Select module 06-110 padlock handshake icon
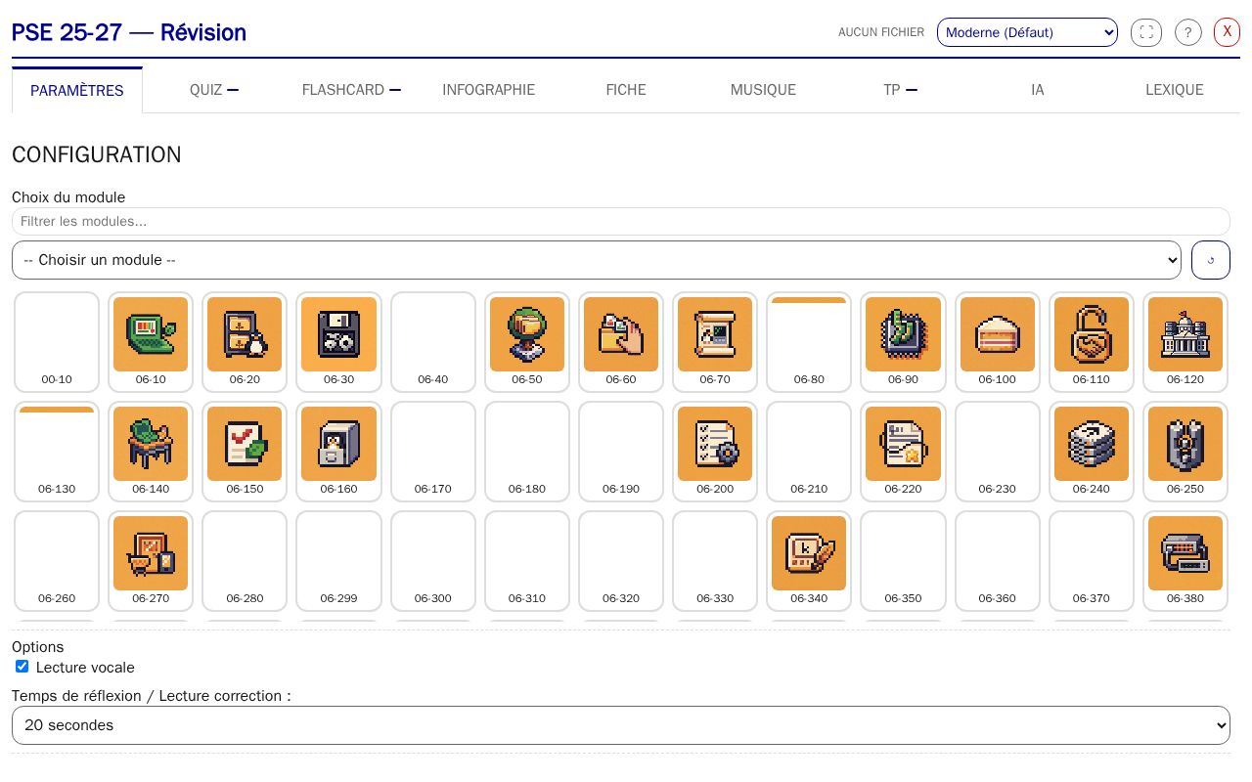This screenshot has width=1252, height=782. click(x=1092, y=342)
